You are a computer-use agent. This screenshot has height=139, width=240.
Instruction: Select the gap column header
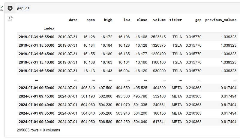(x=198, y=20)
